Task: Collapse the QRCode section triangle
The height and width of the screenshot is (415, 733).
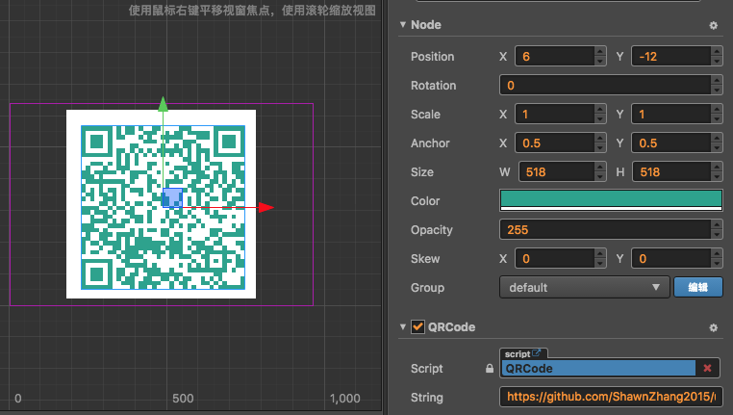Action: (402, 326)
